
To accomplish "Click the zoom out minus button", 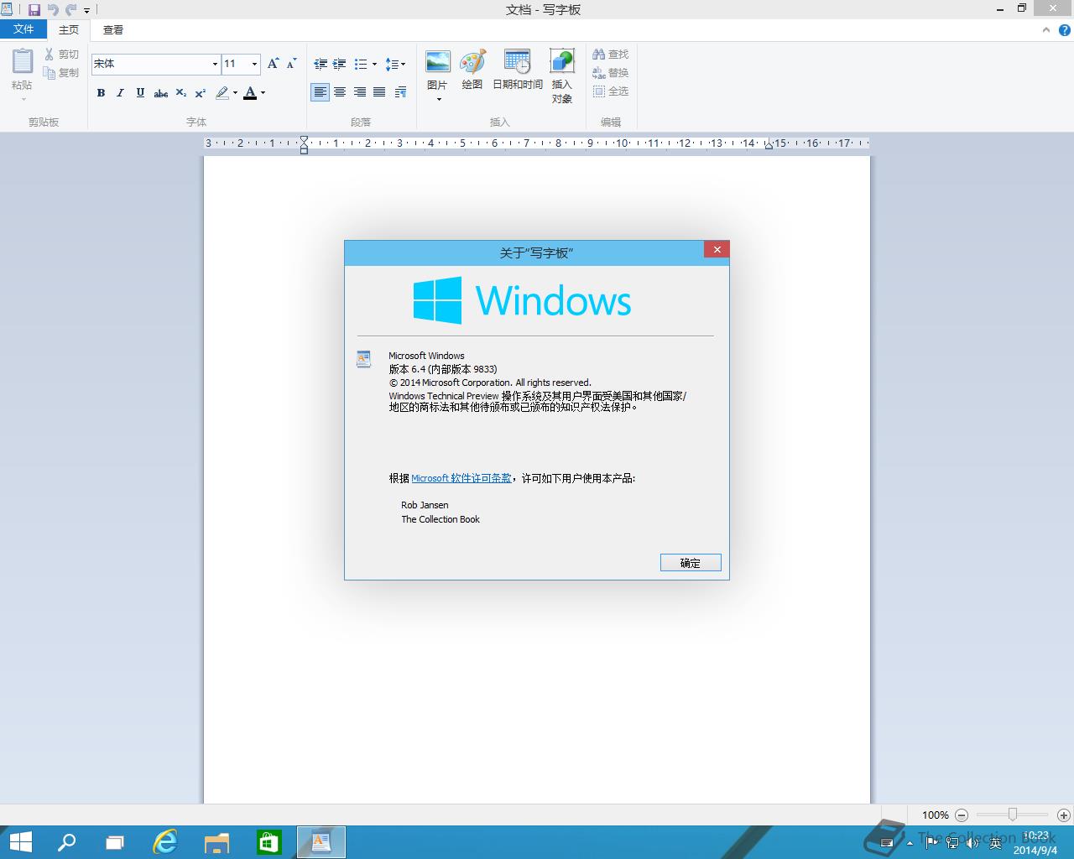I will (x=962, y=815).
